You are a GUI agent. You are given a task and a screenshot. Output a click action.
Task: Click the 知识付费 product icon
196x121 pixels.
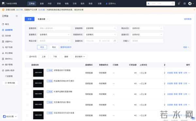point(4,116)
